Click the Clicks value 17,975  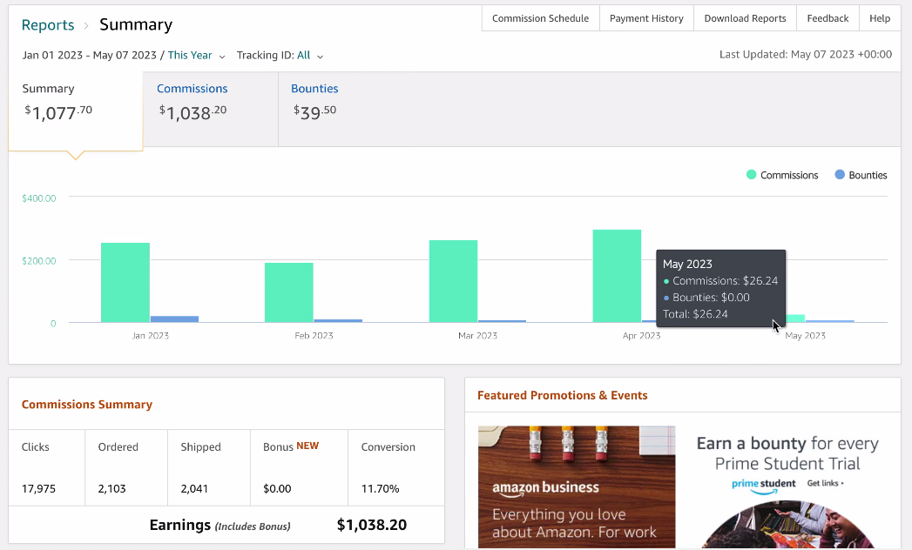(38, 489)
